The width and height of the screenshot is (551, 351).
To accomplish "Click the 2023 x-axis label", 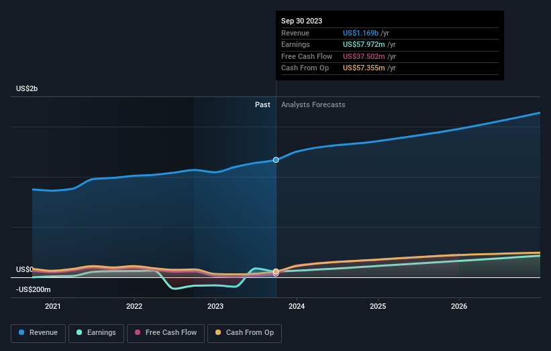I will click(x=215, y=307).
